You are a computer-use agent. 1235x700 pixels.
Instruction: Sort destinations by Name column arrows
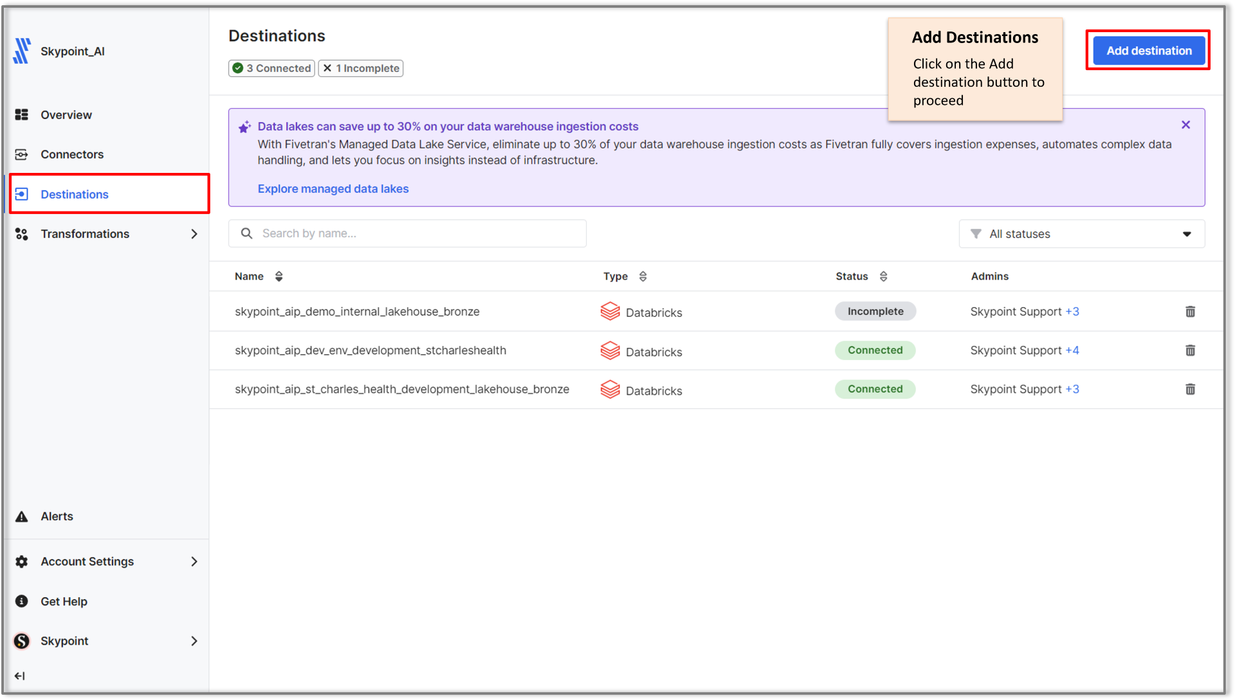279,276
